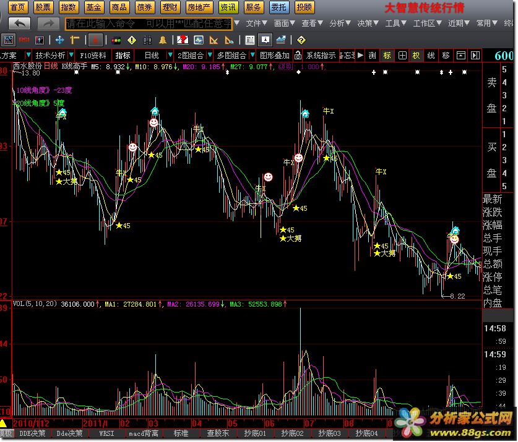This screenshot has width=518, height=442.
Task: Click the blue monitor chart icon
Action: click(199, 40)
